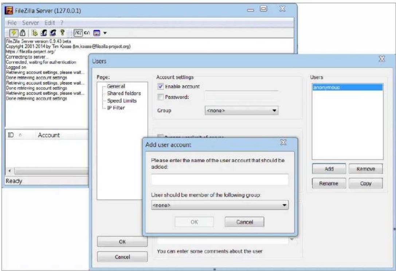Select the Shared folders page

coord(124,93)
